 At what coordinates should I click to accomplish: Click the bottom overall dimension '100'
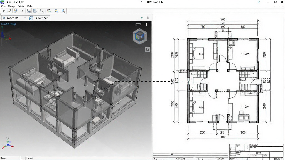click(x=223, y=137)
